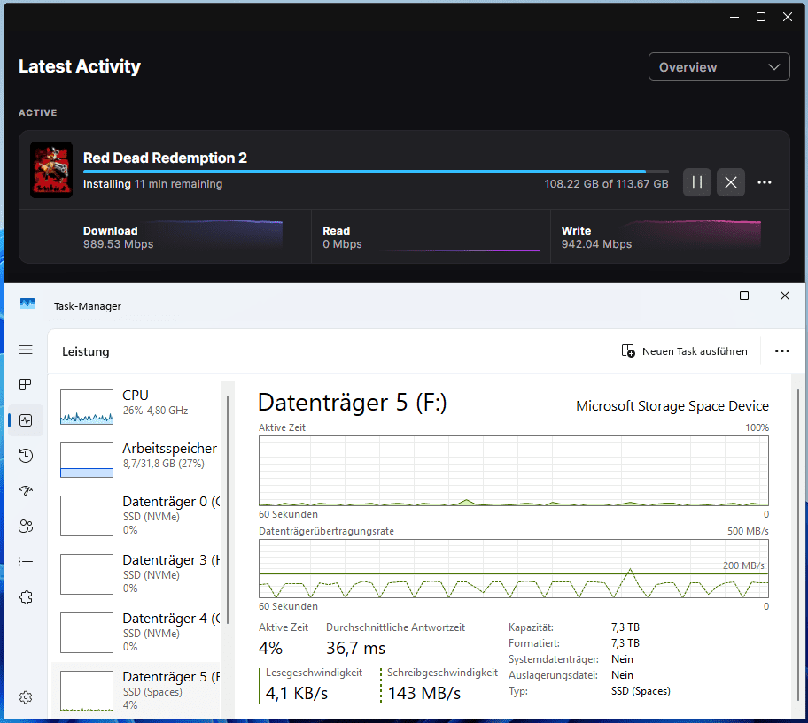Open Task-Manager settings gear
Viewport: 808px width, 723px height.
[x=26, y=697]
